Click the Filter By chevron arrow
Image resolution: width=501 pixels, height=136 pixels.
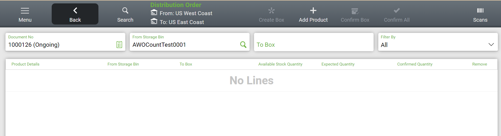click(491, 45)
